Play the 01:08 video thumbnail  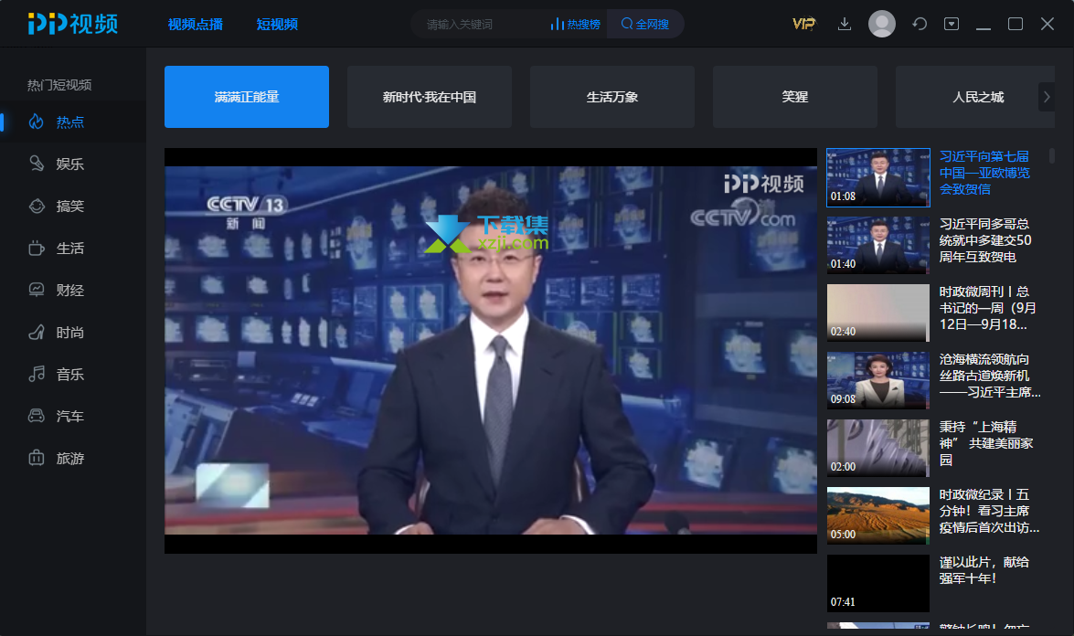tap(878, 177)
